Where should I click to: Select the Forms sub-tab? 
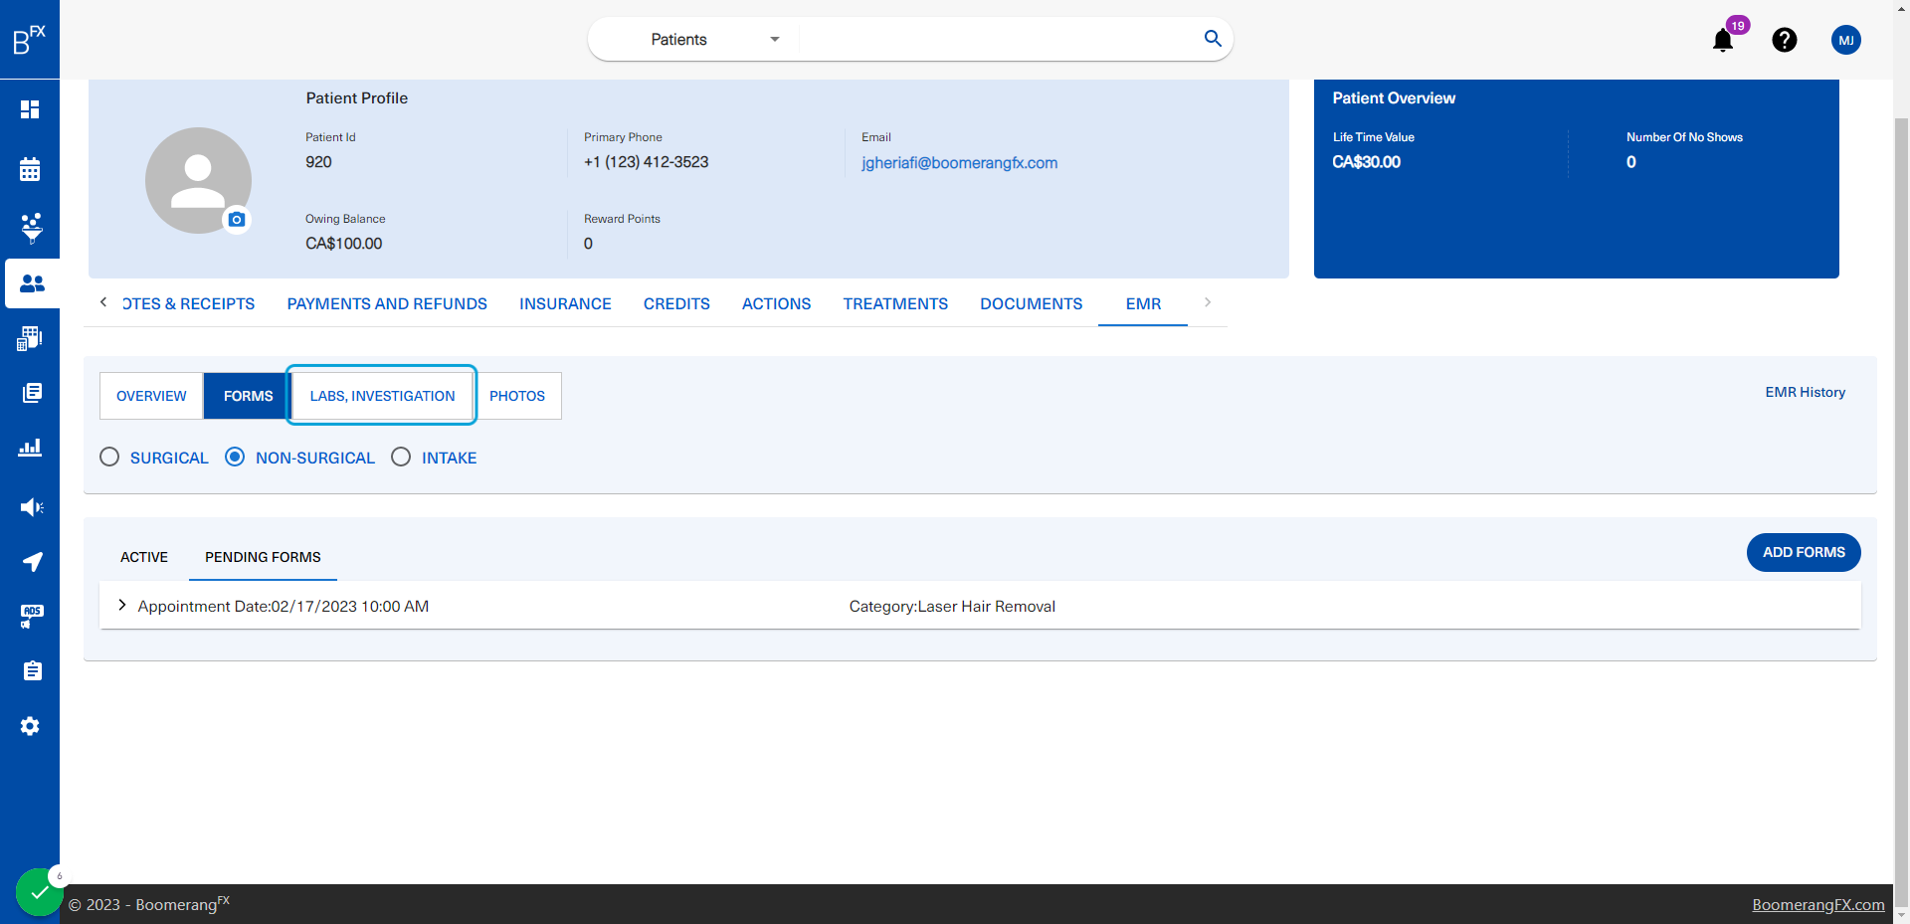248,396
